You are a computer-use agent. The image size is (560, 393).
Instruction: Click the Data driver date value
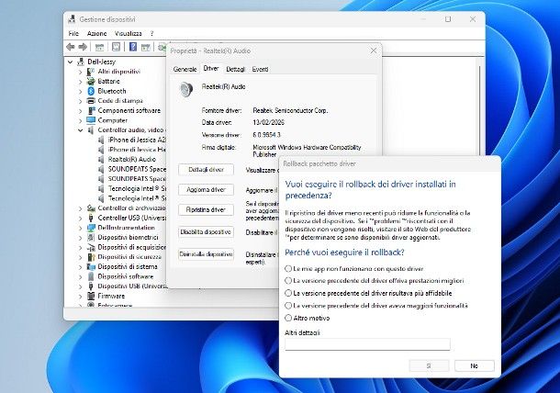pos(269,122)
